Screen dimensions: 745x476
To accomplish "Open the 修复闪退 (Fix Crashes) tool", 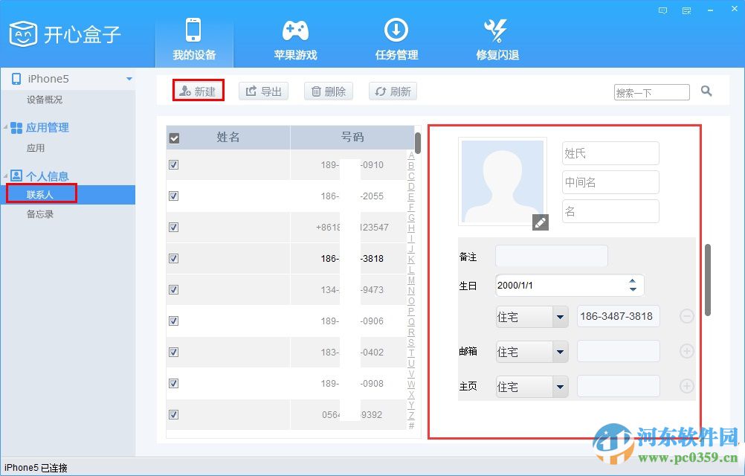I will point(495,37).
